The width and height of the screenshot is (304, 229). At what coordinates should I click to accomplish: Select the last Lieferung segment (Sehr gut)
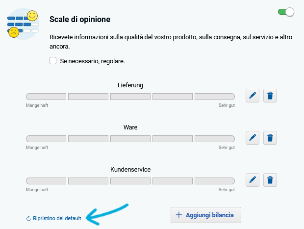(215, 97)
